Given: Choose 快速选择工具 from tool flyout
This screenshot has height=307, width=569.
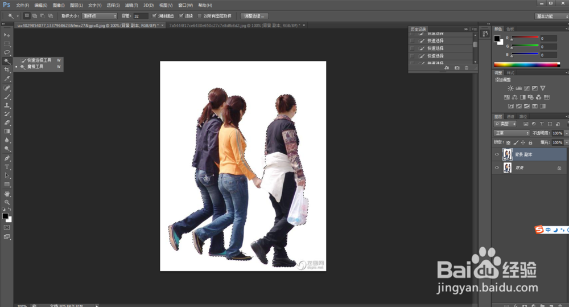Looking at the screenshot, I should [39, 60].
